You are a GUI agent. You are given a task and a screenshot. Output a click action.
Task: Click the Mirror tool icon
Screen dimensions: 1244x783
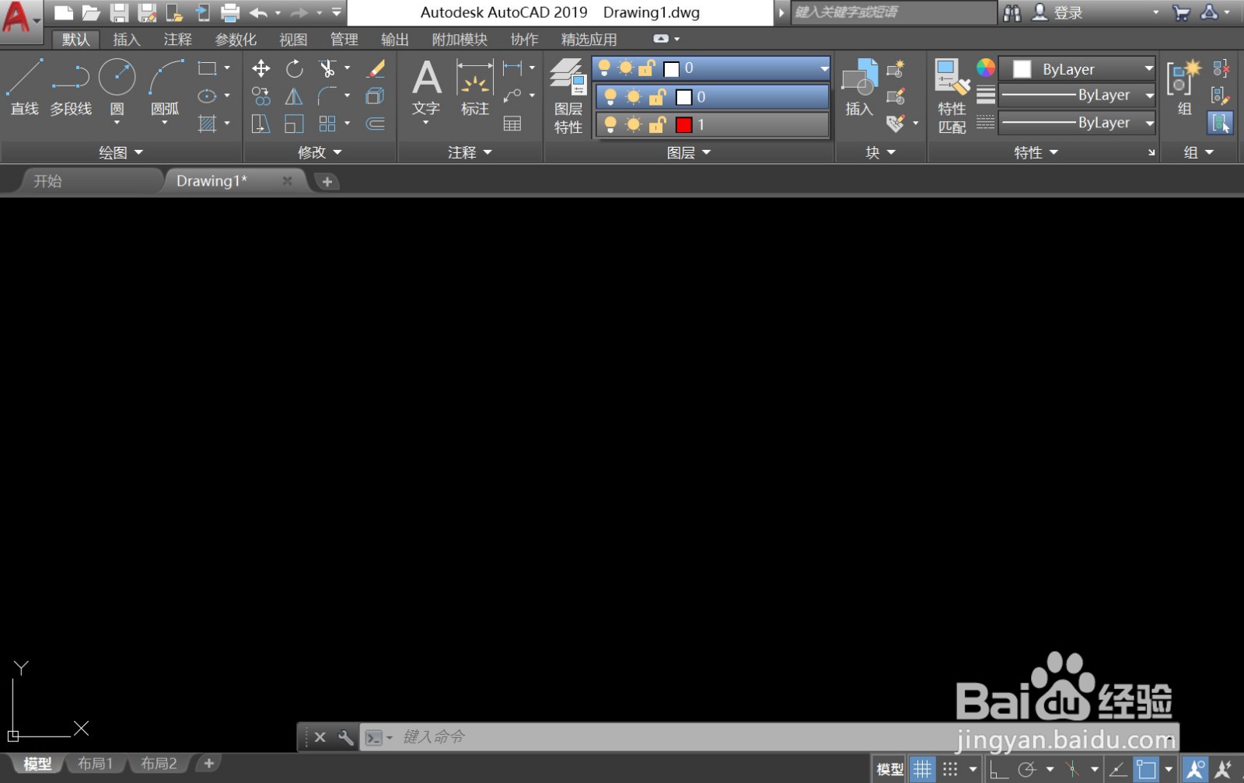pyautogui.click(x=294, y=96)
